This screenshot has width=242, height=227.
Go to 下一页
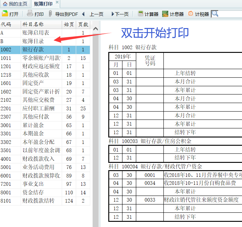point(122,14)
